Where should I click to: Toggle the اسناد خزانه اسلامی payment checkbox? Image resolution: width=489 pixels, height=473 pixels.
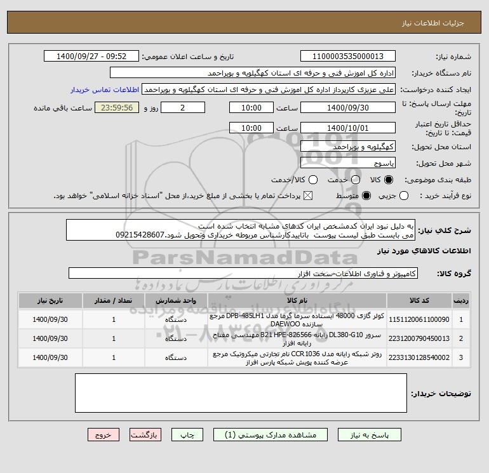coord(308,196)
